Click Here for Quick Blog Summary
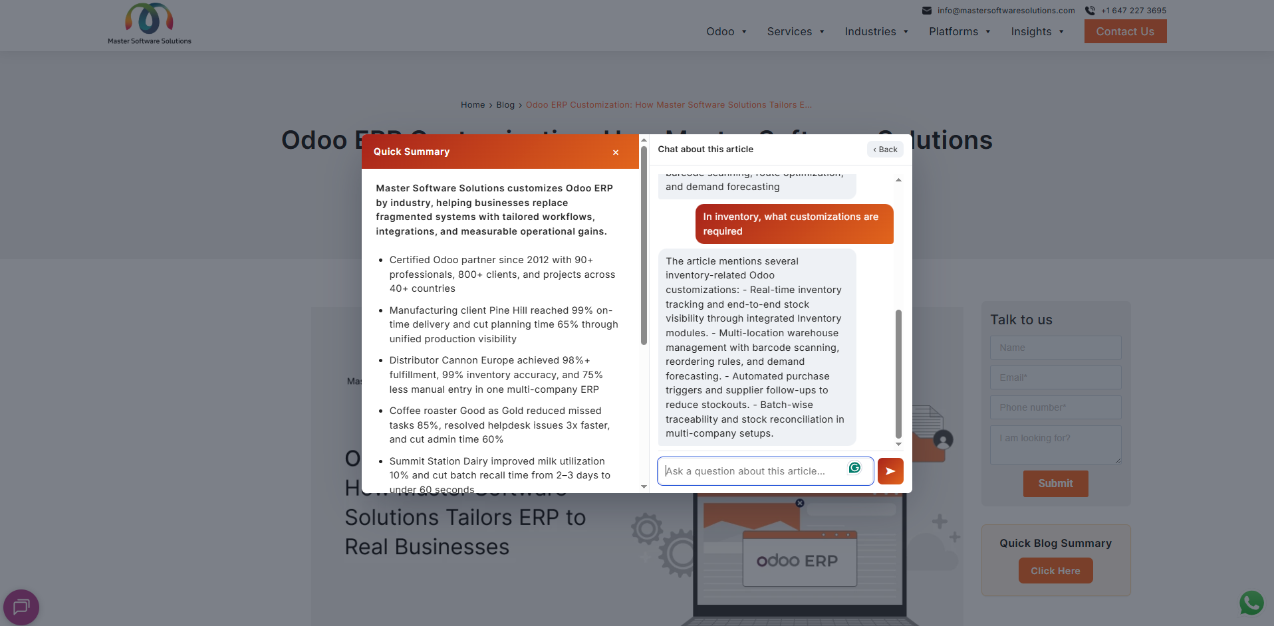 point(1055,571)
